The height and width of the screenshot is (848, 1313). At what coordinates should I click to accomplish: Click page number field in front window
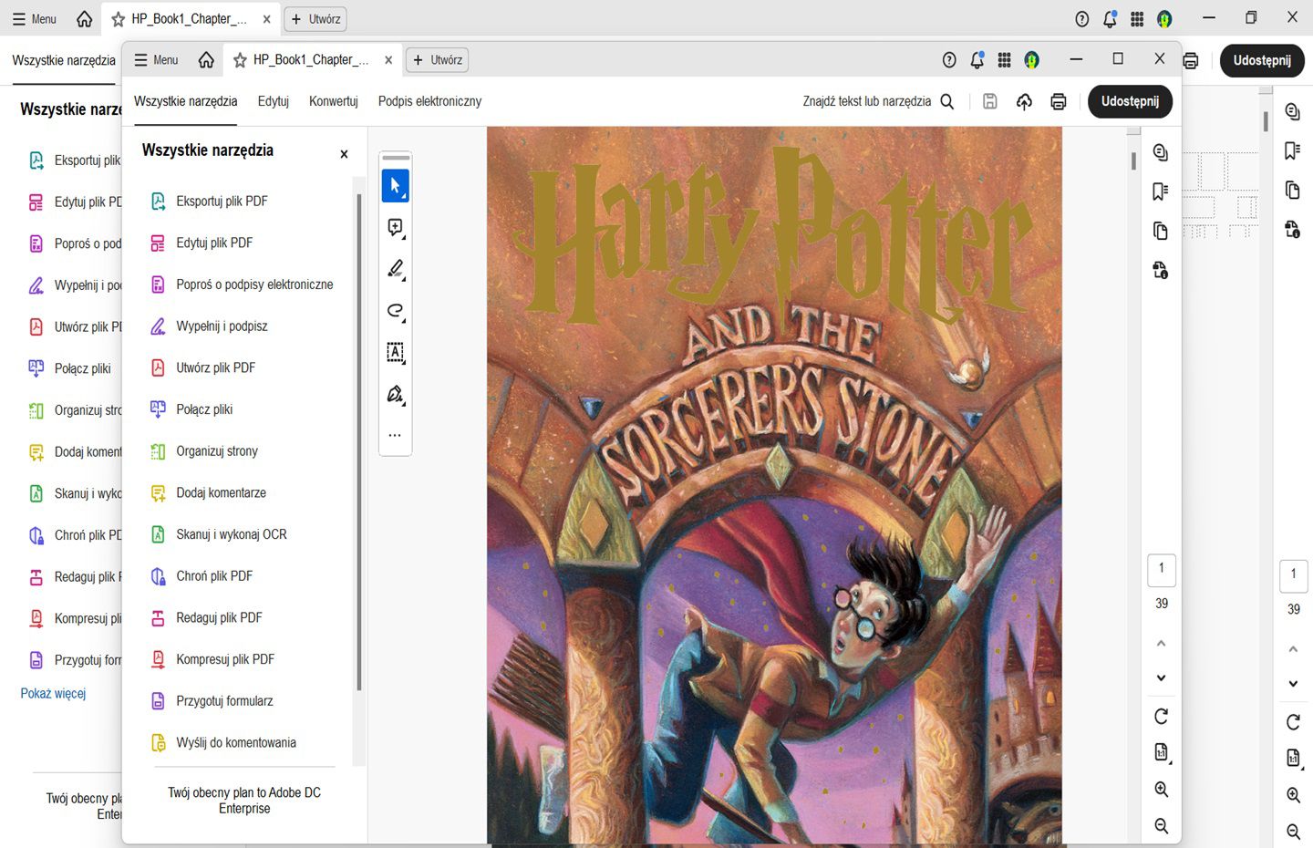pyautogui.click(x=1162, y=569)
